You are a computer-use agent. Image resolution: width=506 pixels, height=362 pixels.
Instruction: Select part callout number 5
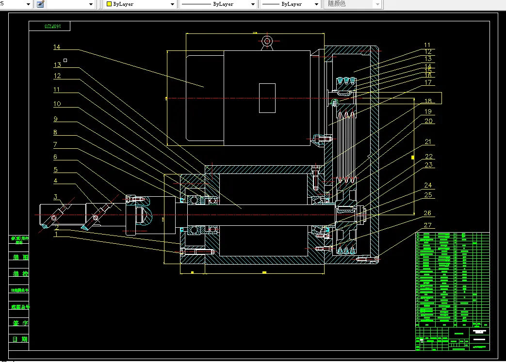pyautogui.click(x=55, y=170)
